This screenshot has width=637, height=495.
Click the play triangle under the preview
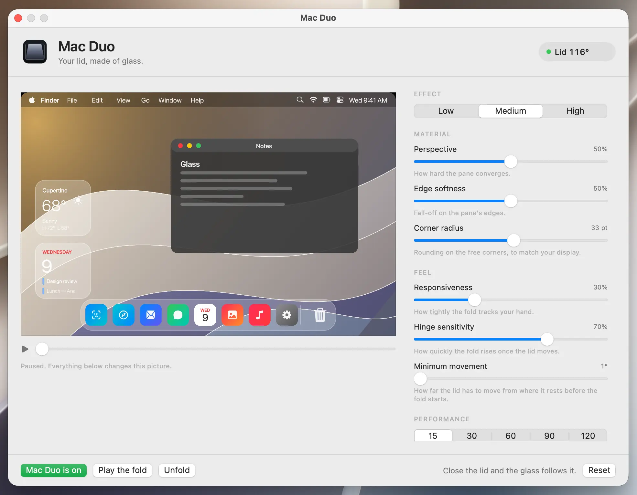click(25, 349)
